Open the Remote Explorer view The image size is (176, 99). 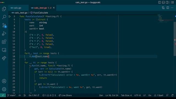point(4,50)
